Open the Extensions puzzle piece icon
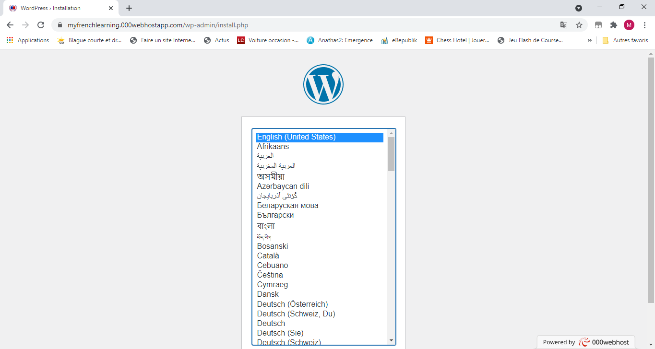Image resolution: width=655 pixels, height=349 pixels. pos(614,25)
